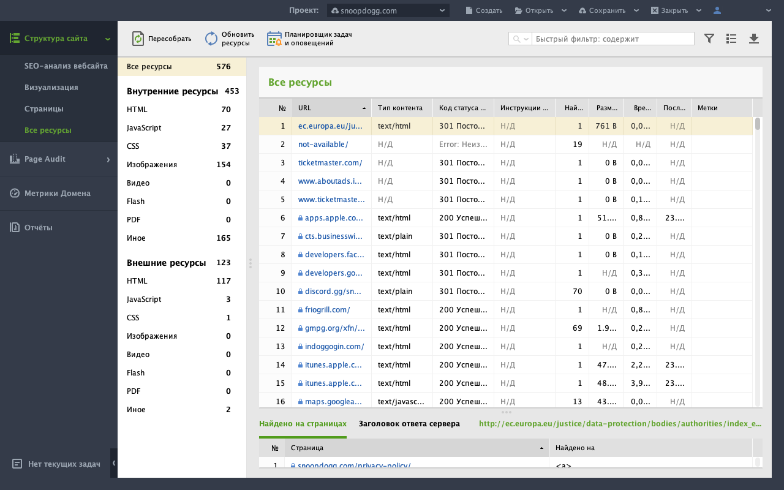Click the Пересобрать rebuild icon
The height and width of the screenshot is (490, 784).
(138, 39)
